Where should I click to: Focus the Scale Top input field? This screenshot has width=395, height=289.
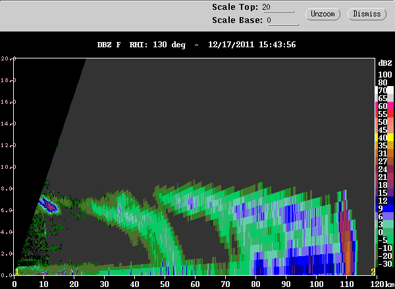(278, 7)
